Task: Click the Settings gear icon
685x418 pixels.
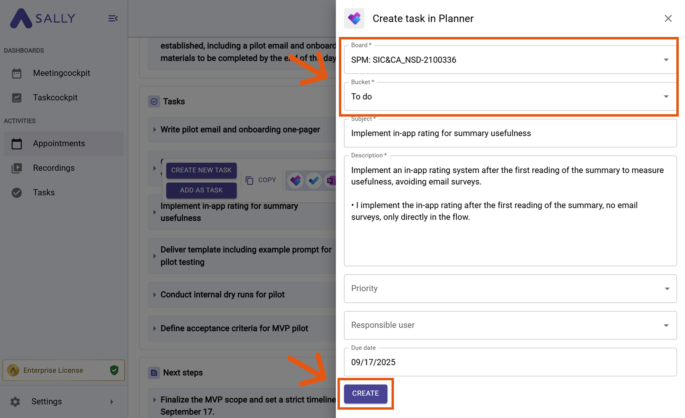Action: 15,401
